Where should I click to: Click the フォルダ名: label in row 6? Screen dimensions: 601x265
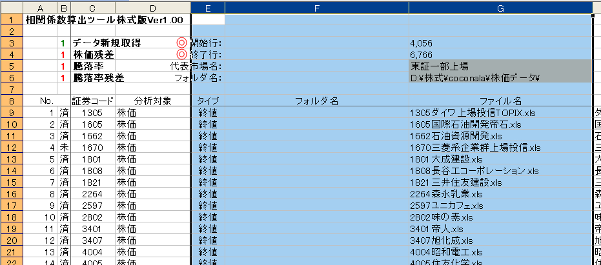point(198,78)
